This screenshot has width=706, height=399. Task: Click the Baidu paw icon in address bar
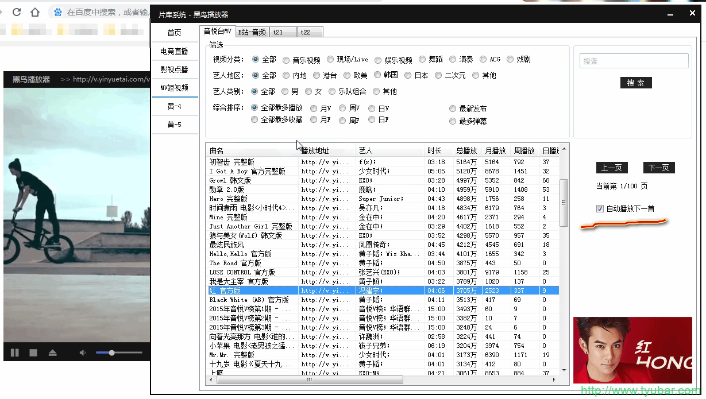click(x=58, y=12)
